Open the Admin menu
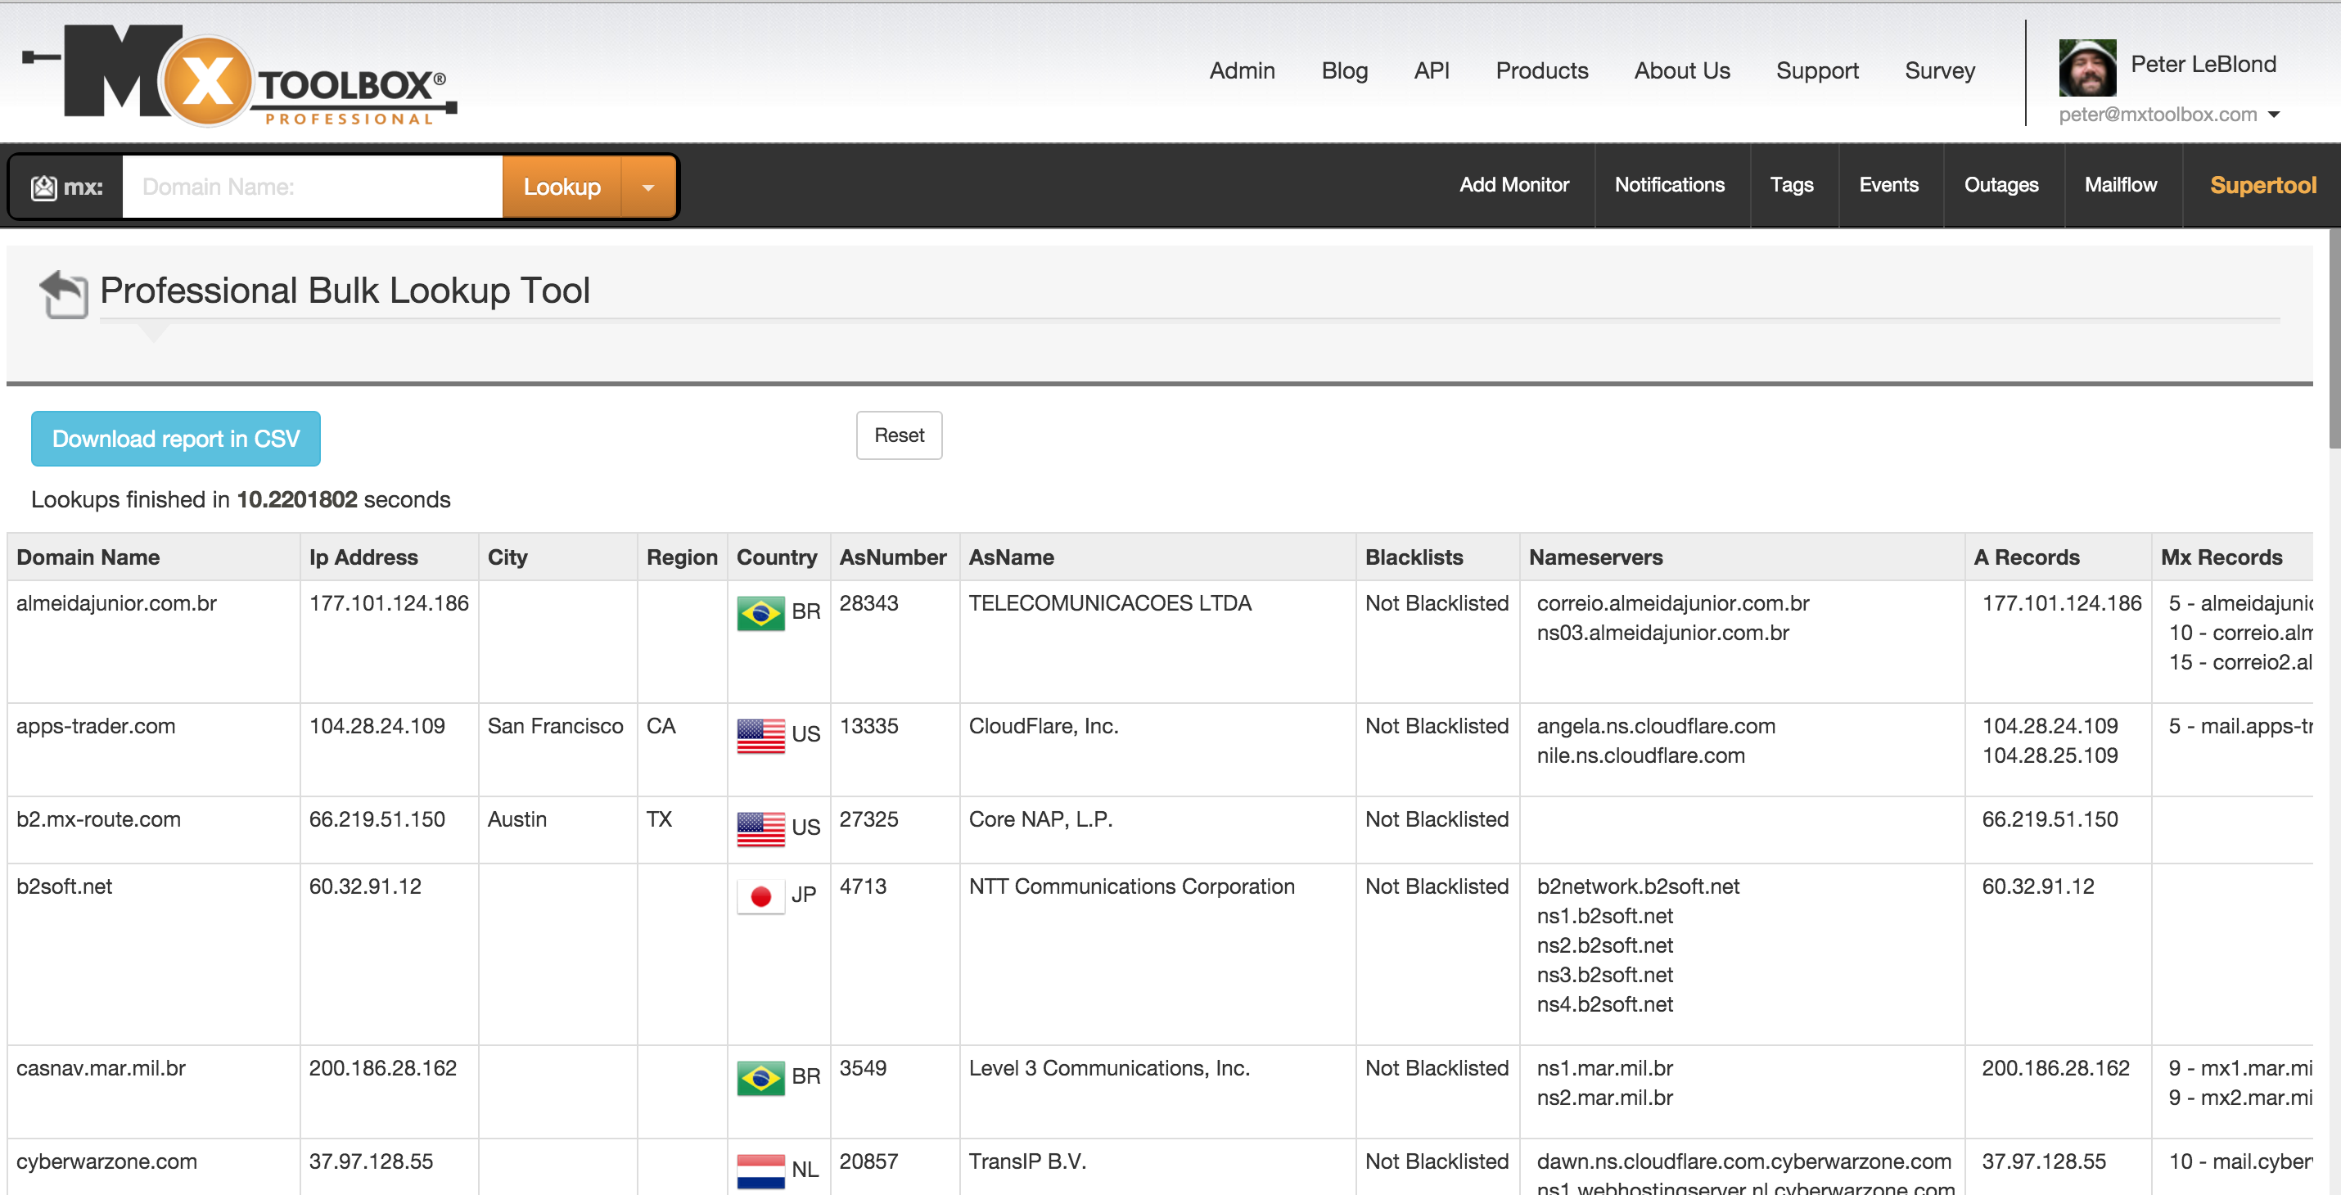The height and width of the screenshot is (1195, 2341). tap(1242, 71)
